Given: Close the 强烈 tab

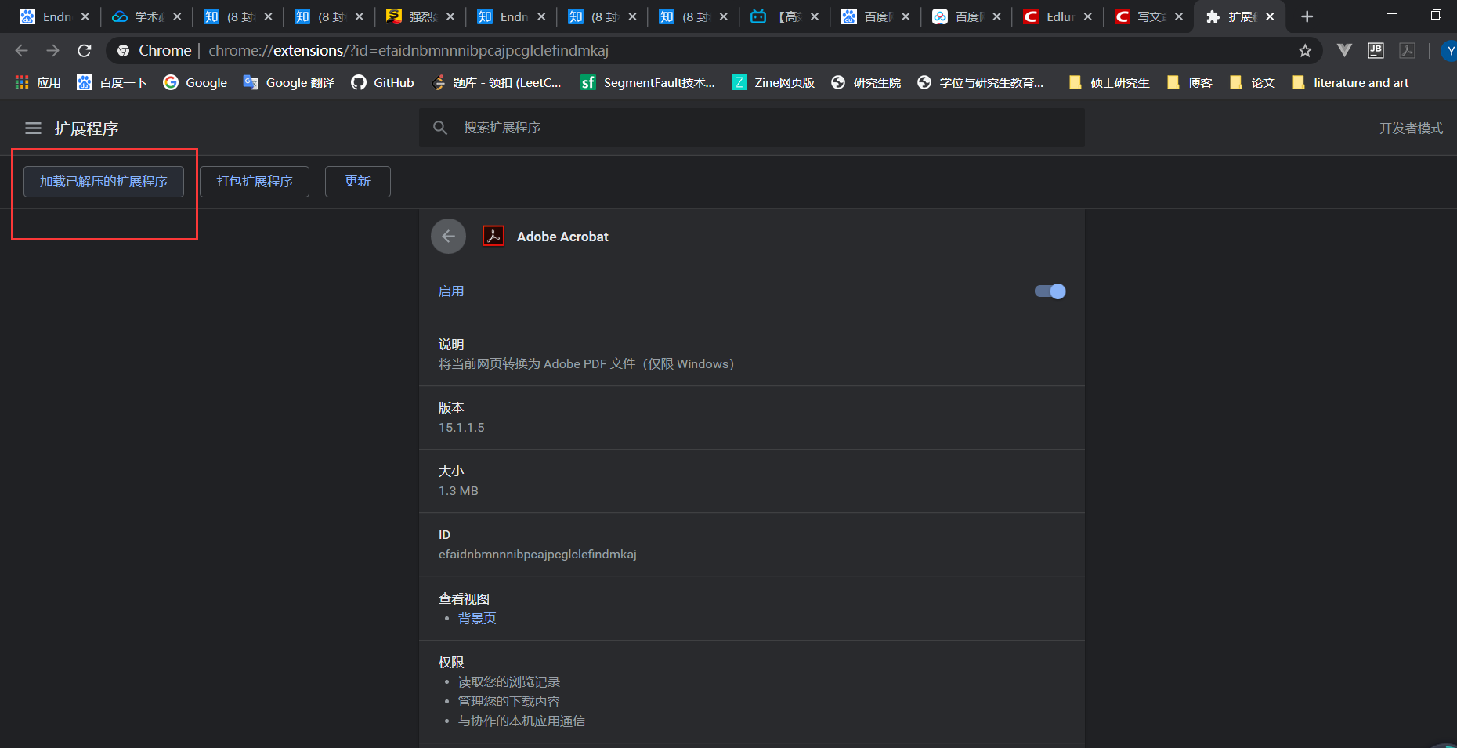Looking at the screenshot, I should point(450,16).
